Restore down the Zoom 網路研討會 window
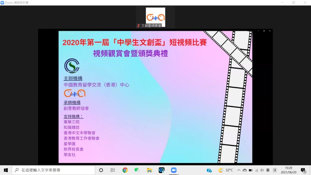Viewport: 311px width, 175px height. pyautogui.click(x=294, y=3)
